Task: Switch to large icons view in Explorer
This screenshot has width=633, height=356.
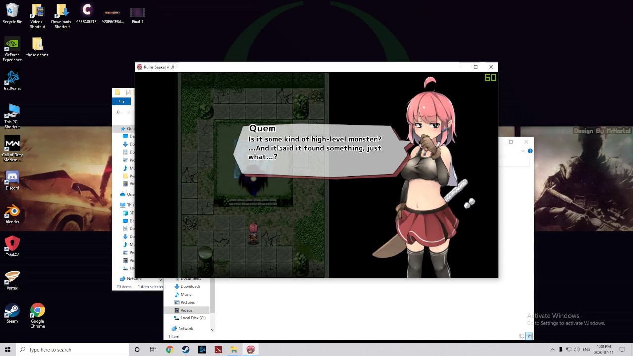Action: tap(529, 336)
